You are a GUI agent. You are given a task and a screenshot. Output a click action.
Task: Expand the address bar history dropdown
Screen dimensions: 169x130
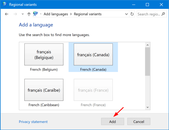tap(126, 14)
